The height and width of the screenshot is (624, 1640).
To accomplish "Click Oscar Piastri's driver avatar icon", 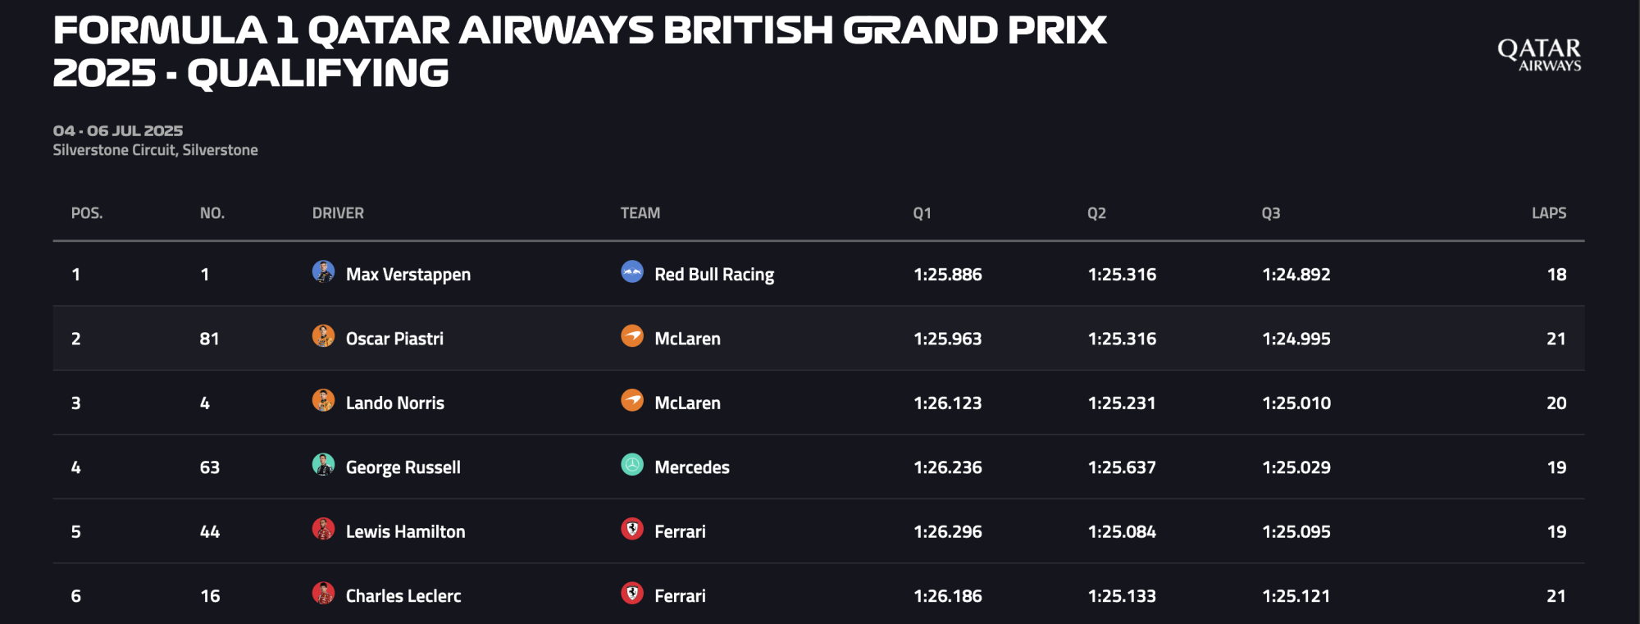I will 323,336.
